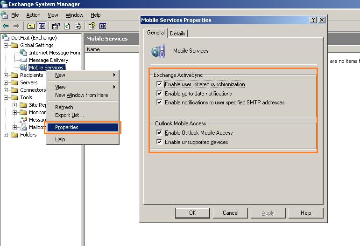Click the Back arrow toolbar icon
This screenshot has height=246, width=360.
point(6,26)
